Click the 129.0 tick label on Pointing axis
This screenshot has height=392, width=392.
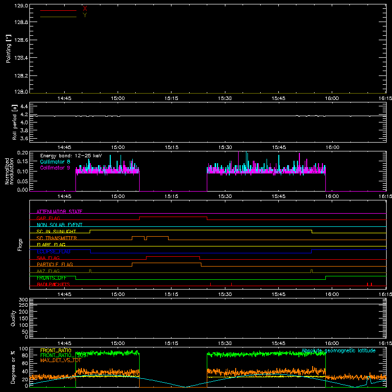point(21,6)
